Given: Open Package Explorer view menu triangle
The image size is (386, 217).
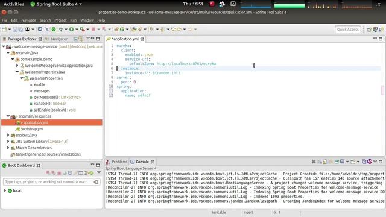Looking at the screenshot, I should 88,39.
